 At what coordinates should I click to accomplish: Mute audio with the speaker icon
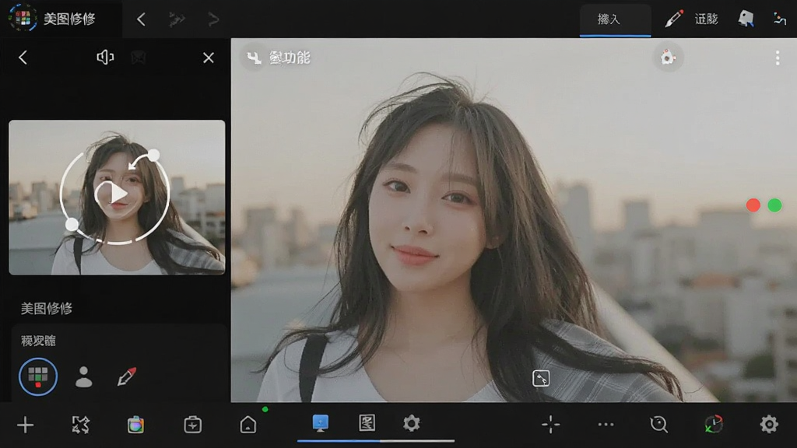pyautogui.click(x=105, y=58)
